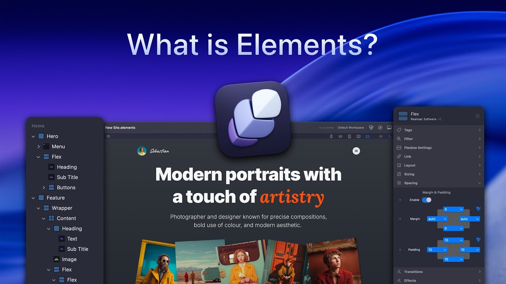Select the laptop preview icon
This screenshot has height=284, width=506.
[368, 136]
